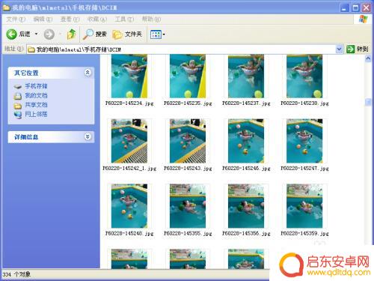This screenshot has width=374, height=281.
Task: Click the green Back arrow icon
Action: click(11, 34)
